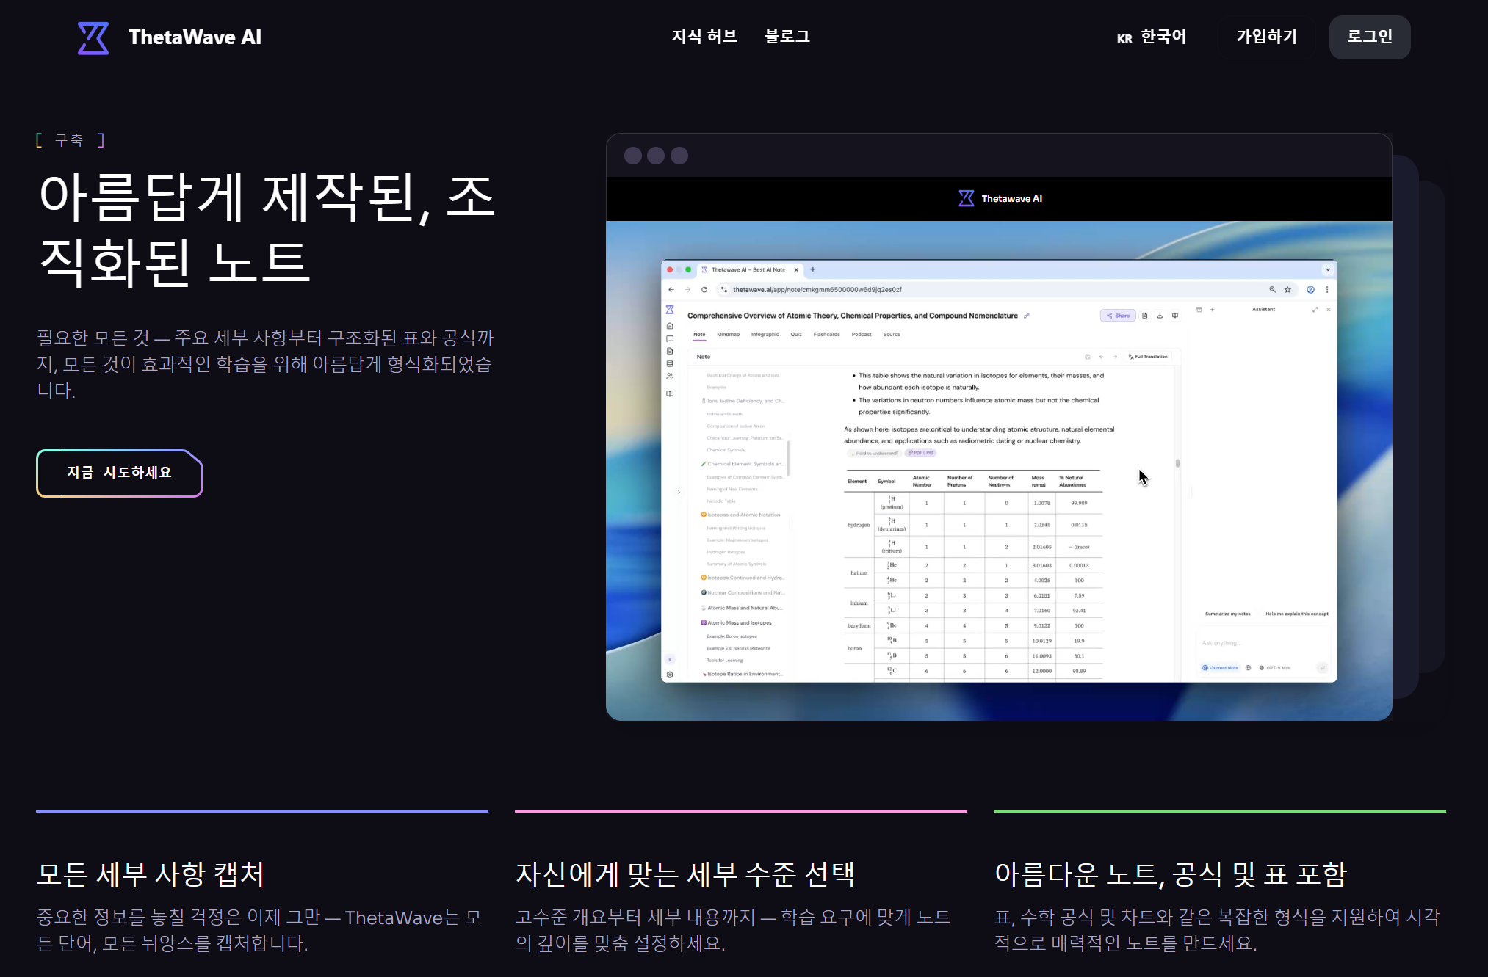Click the document icon button next to Share
This screenshot has height=977, width=1488.
coord(1144,316)
